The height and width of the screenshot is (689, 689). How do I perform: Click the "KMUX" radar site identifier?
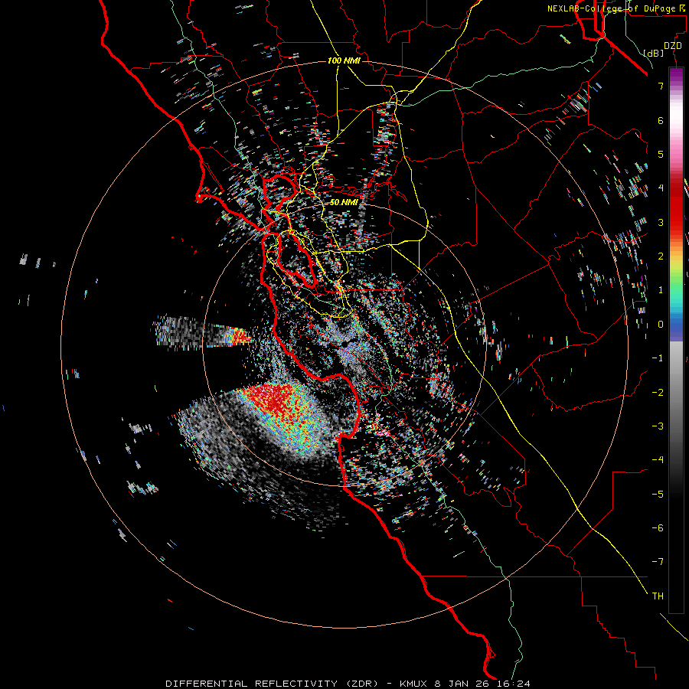415,684
